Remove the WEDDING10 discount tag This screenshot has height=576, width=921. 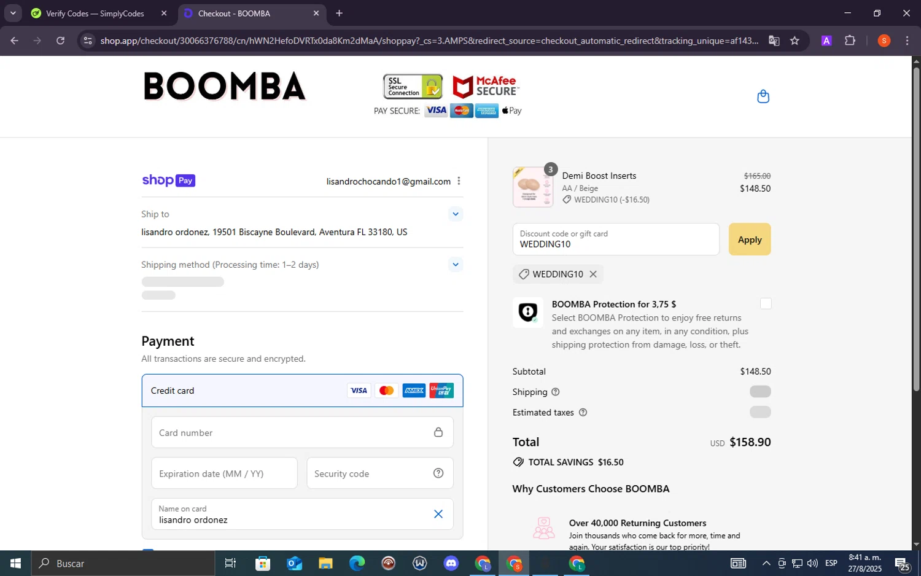click(x=593, y=274)
